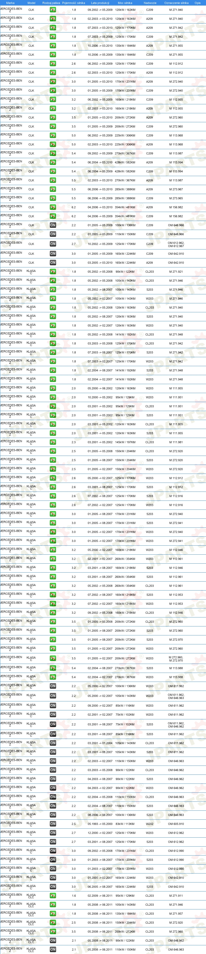
Task: Click petrol icon in CLK 6.2 C209 row
Action: [53, 216]
